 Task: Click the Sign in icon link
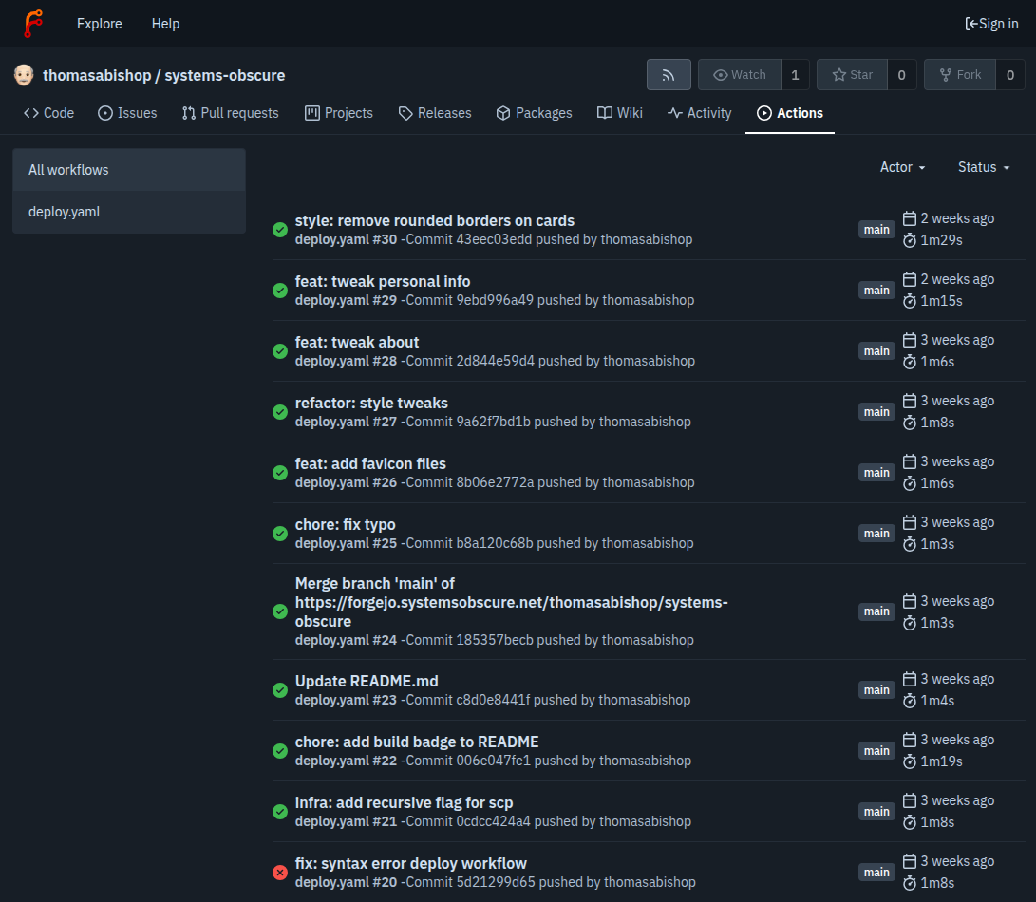click(991, 24)
